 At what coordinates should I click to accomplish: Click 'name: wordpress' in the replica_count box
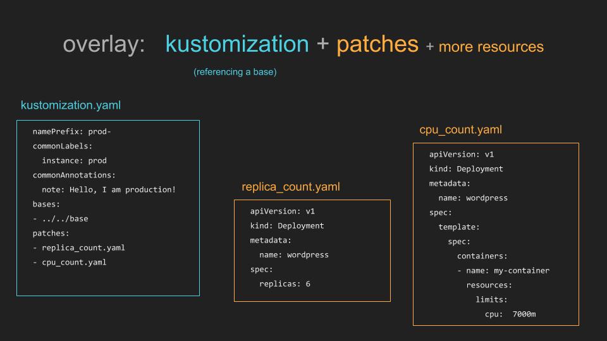coord(294,254)
